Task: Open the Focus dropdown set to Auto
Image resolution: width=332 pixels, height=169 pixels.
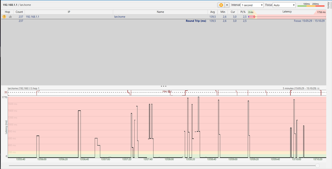Action: tap(284, 5)
